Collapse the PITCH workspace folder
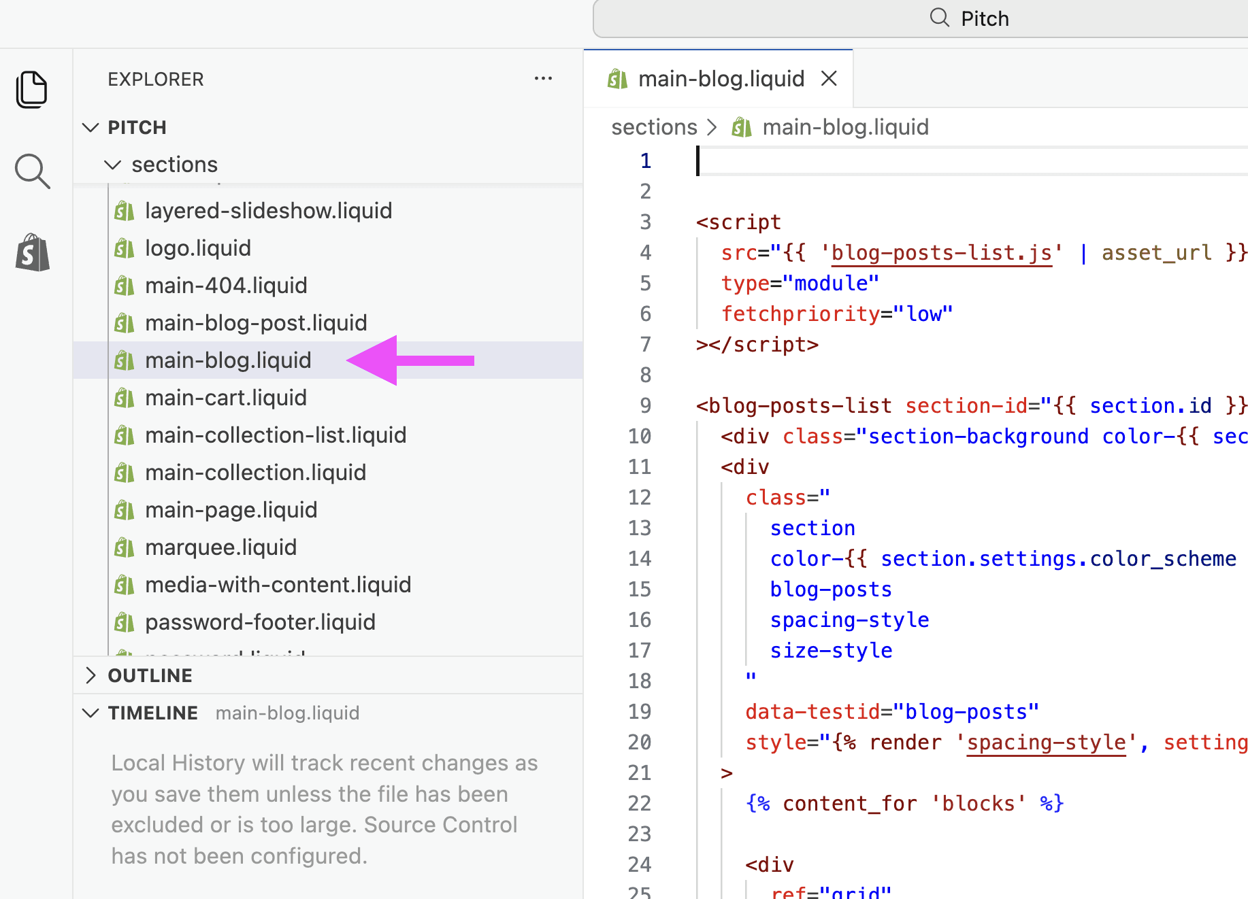This screenshot has height=899, width=1248. 91,127
